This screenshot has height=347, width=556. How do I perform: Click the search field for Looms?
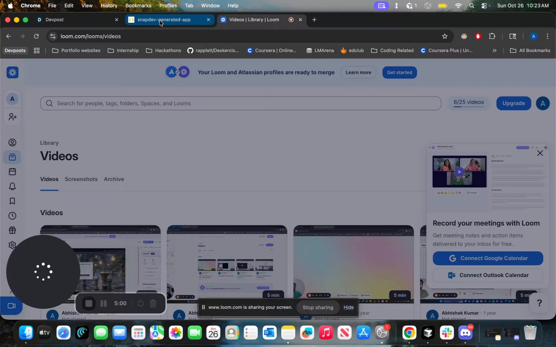pyautogui.click(x=241, y=103)
